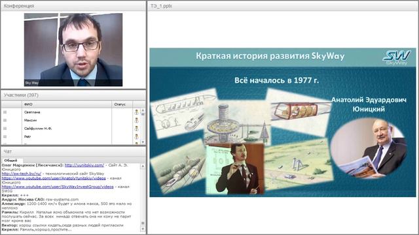Click the Олег Марценюк (Лисичанск) sender name
419x235 pixels.
(x=33, y=165)
